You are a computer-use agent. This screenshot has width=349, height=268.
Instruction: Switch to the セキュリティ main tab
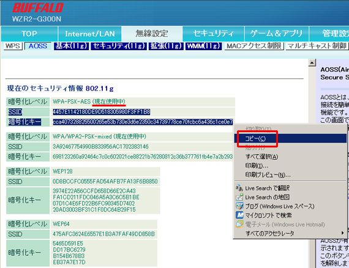coord(213,34)
